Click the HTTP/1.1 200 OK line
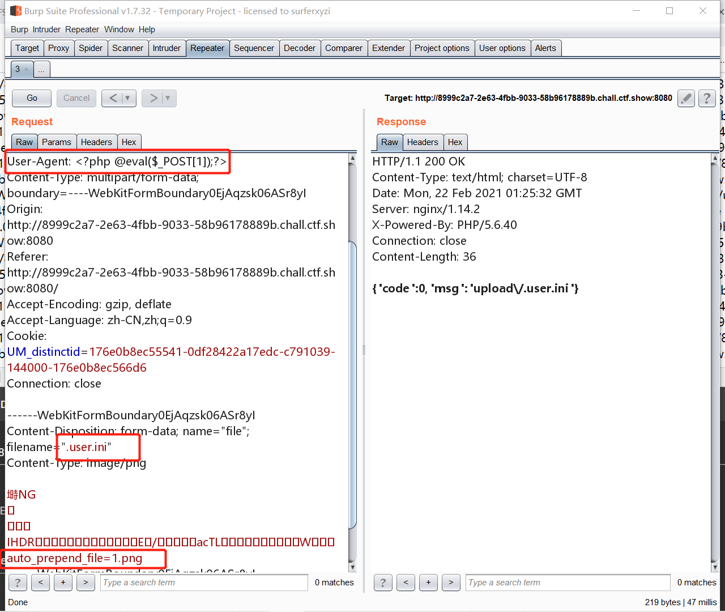The image size is (725, 612). coord(419,161)
